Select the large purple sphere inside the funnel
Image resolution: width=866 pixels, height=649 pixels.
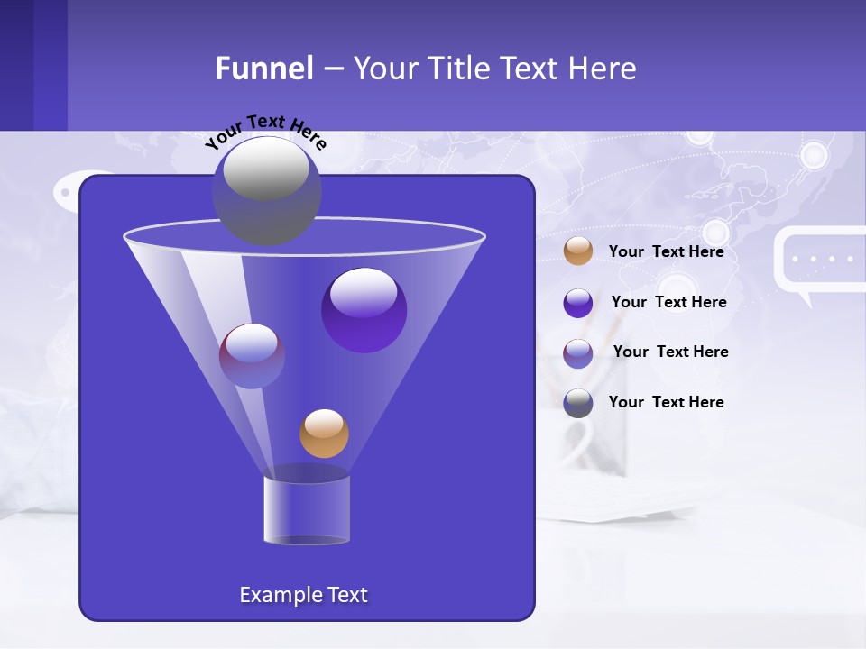click(x=364, y=310)
